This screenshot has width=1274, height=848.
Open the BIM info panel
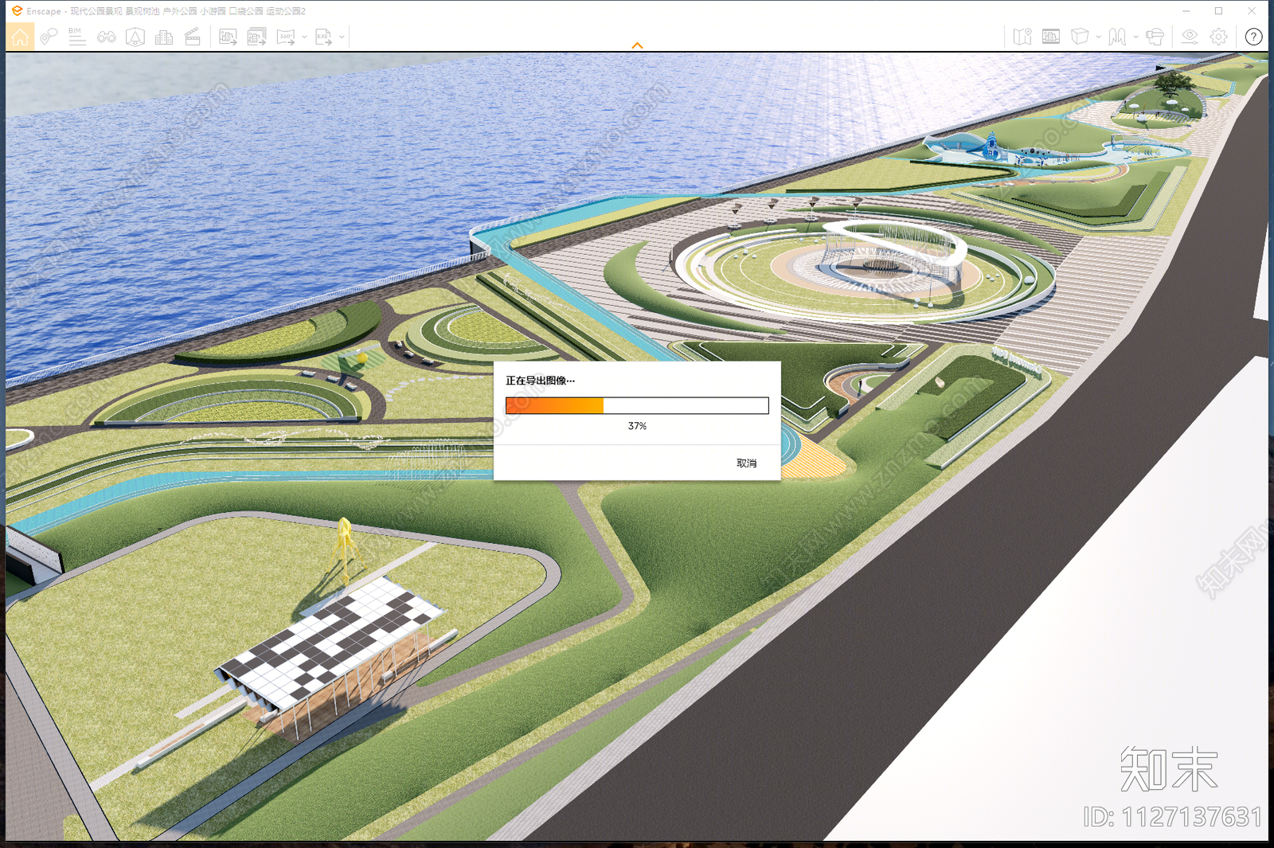(77, 37)
